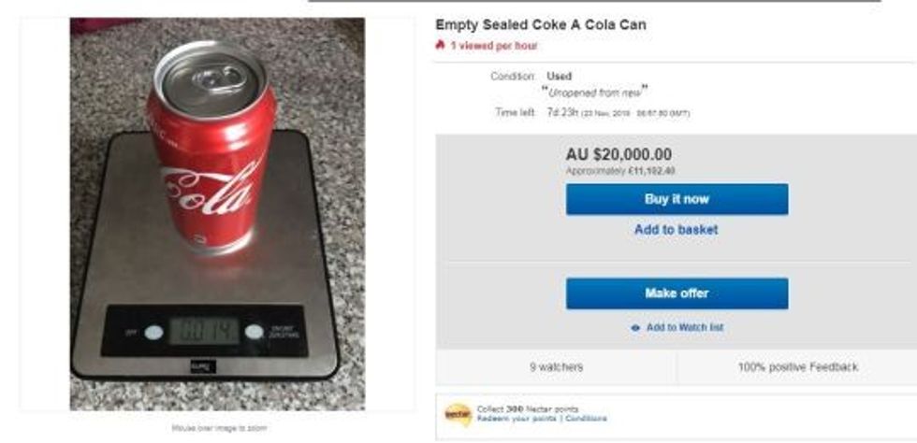Click the red flame viewed-per-hour icon
The width and height of the screenshot is (917, 443).
click(x=440, y=45)
